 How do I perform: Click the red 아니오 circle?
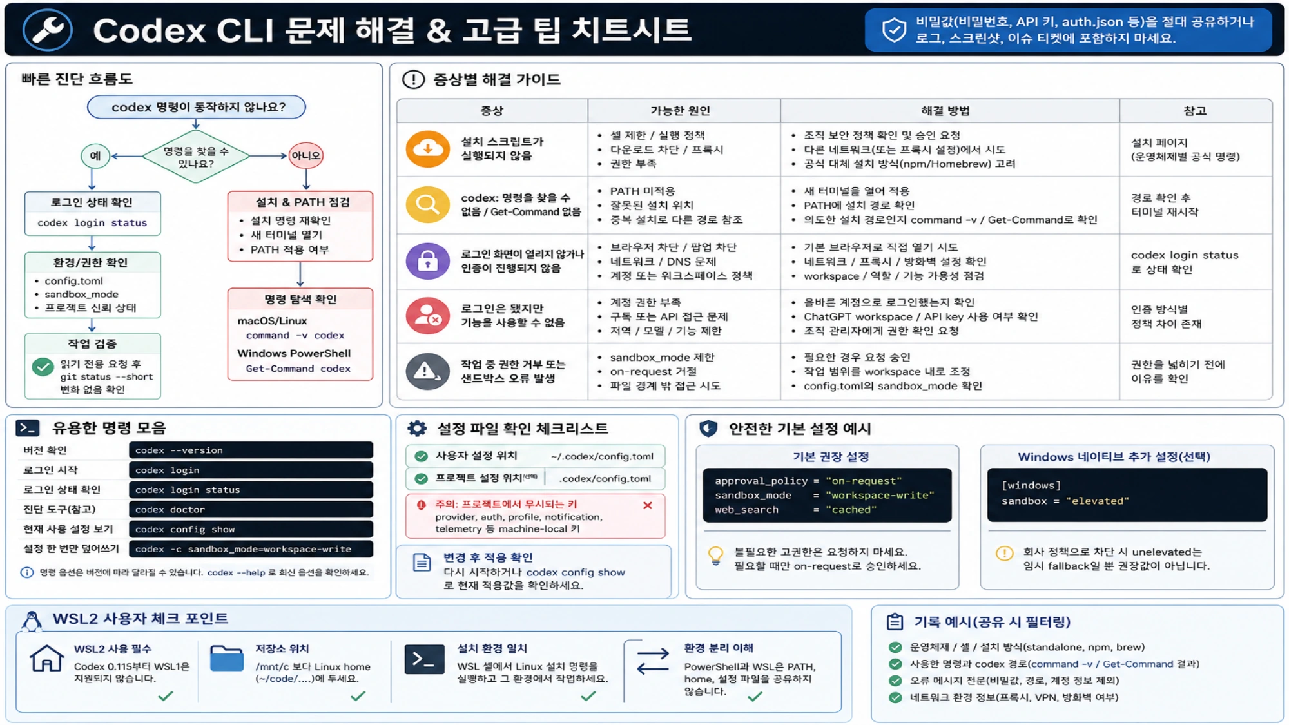(306, 155)
